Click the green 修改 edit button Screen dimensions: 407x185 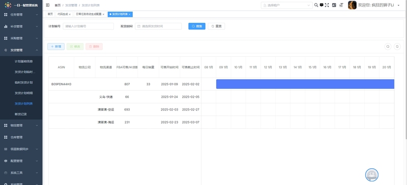coord(75,47)
